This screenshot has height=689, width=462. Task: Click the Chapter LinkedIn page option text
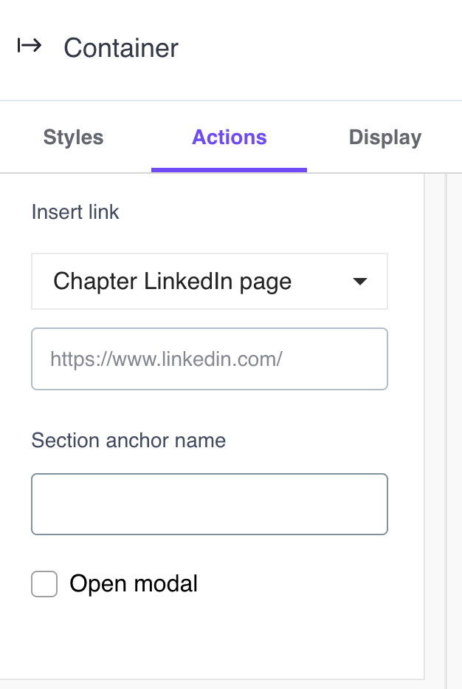pos(172,282)
